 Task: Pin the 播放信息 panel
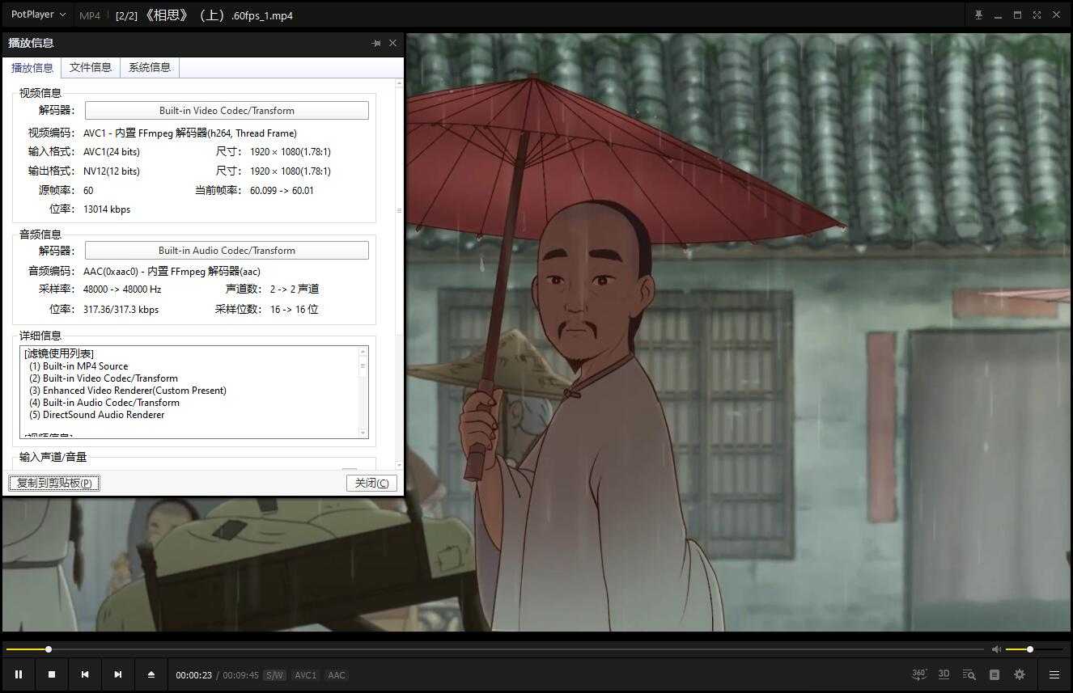[376, 43]
